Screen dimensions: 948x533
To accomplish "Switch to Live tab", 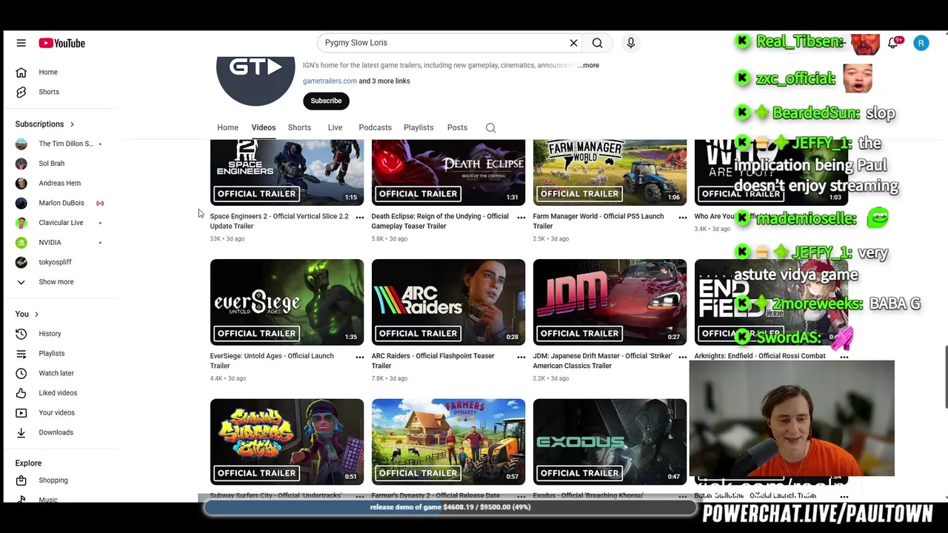I will click(335, 127).
